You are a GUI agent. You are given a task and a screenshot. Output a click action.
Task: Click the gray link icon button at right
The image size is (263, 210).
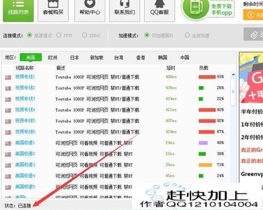click(253, 35)
